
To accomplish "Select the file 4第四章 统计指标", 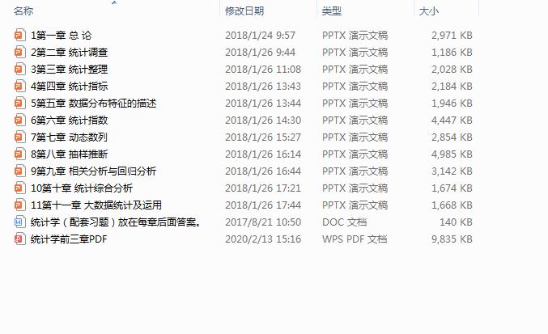I will (69, 87).
